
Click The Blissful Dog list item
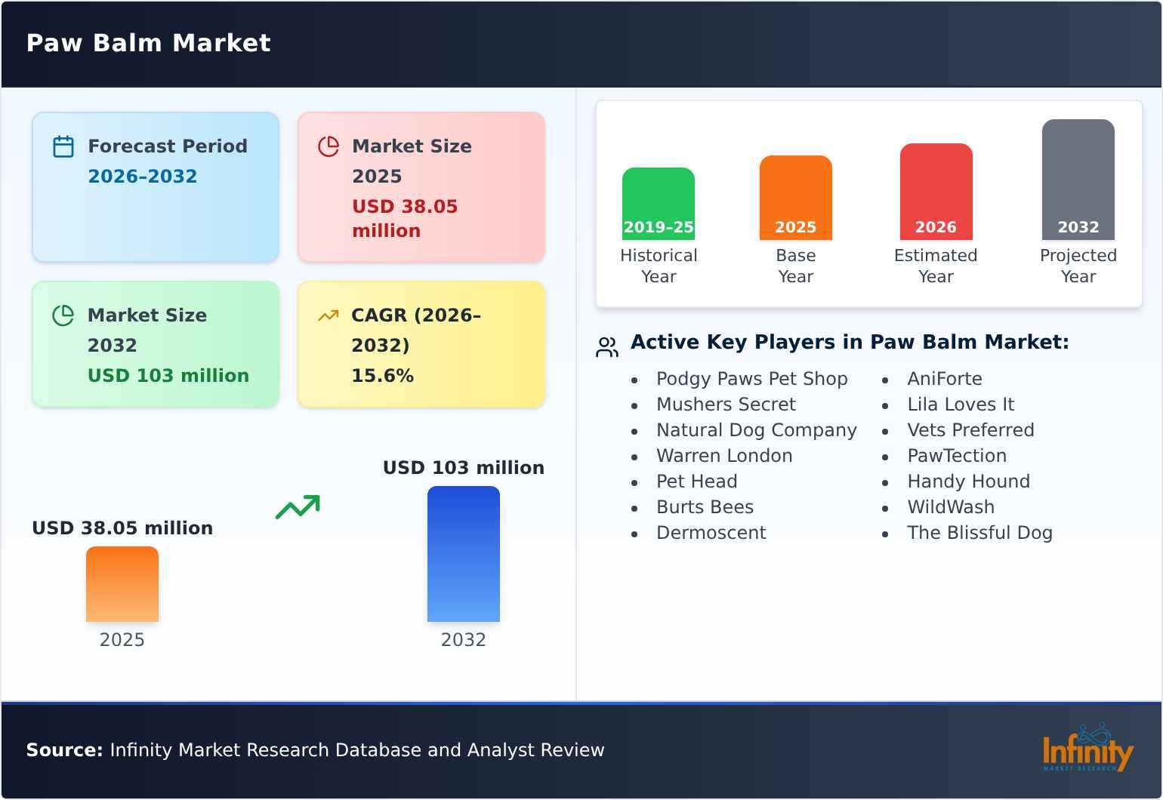(x=979, y=533)
